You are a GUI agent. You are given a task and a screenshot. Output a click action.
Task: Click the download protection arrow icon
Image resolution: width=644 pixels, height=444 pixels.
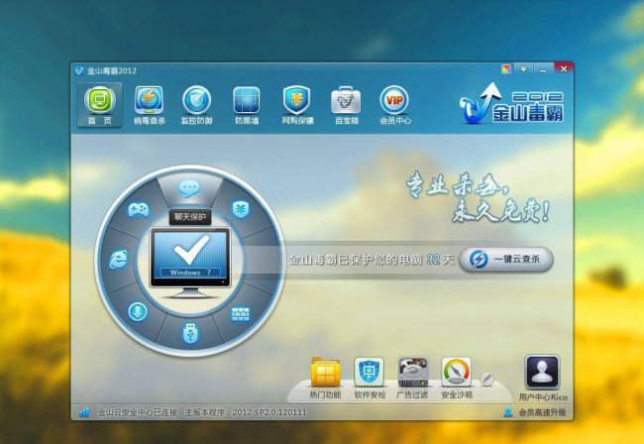pyautogui.click(x=138, y=312)
